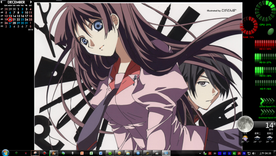This screenshot has height=156, width=276.
Task: Open the yellow smiley face taskbar app
Action: (119, 153)
